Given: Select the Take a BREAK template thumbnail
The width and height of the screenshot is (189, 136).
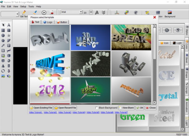Looking at the screenshot, I should point(131,37).
